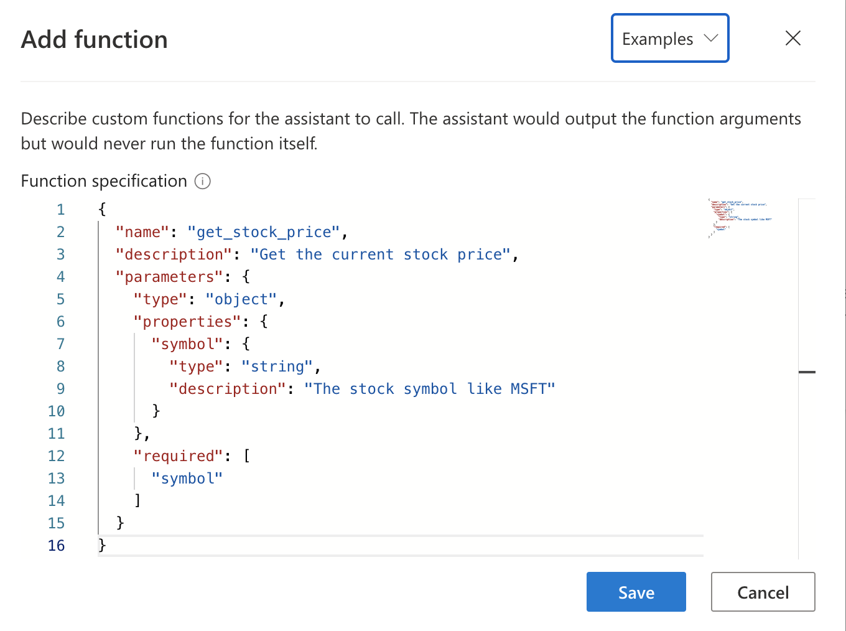Click the Function specification info icon
This screenshot has width=846, height=631.
(203, 181)
